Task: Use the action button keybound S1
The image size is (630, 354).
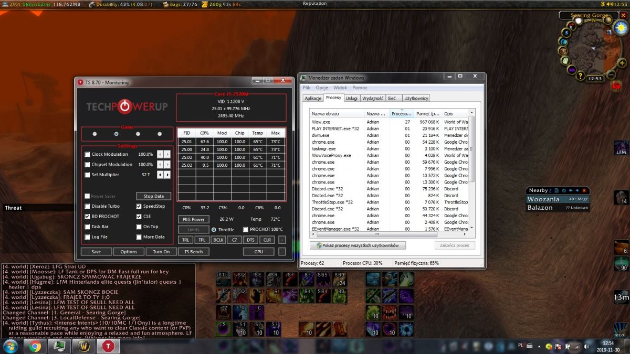Action: [x=240, y=329]
